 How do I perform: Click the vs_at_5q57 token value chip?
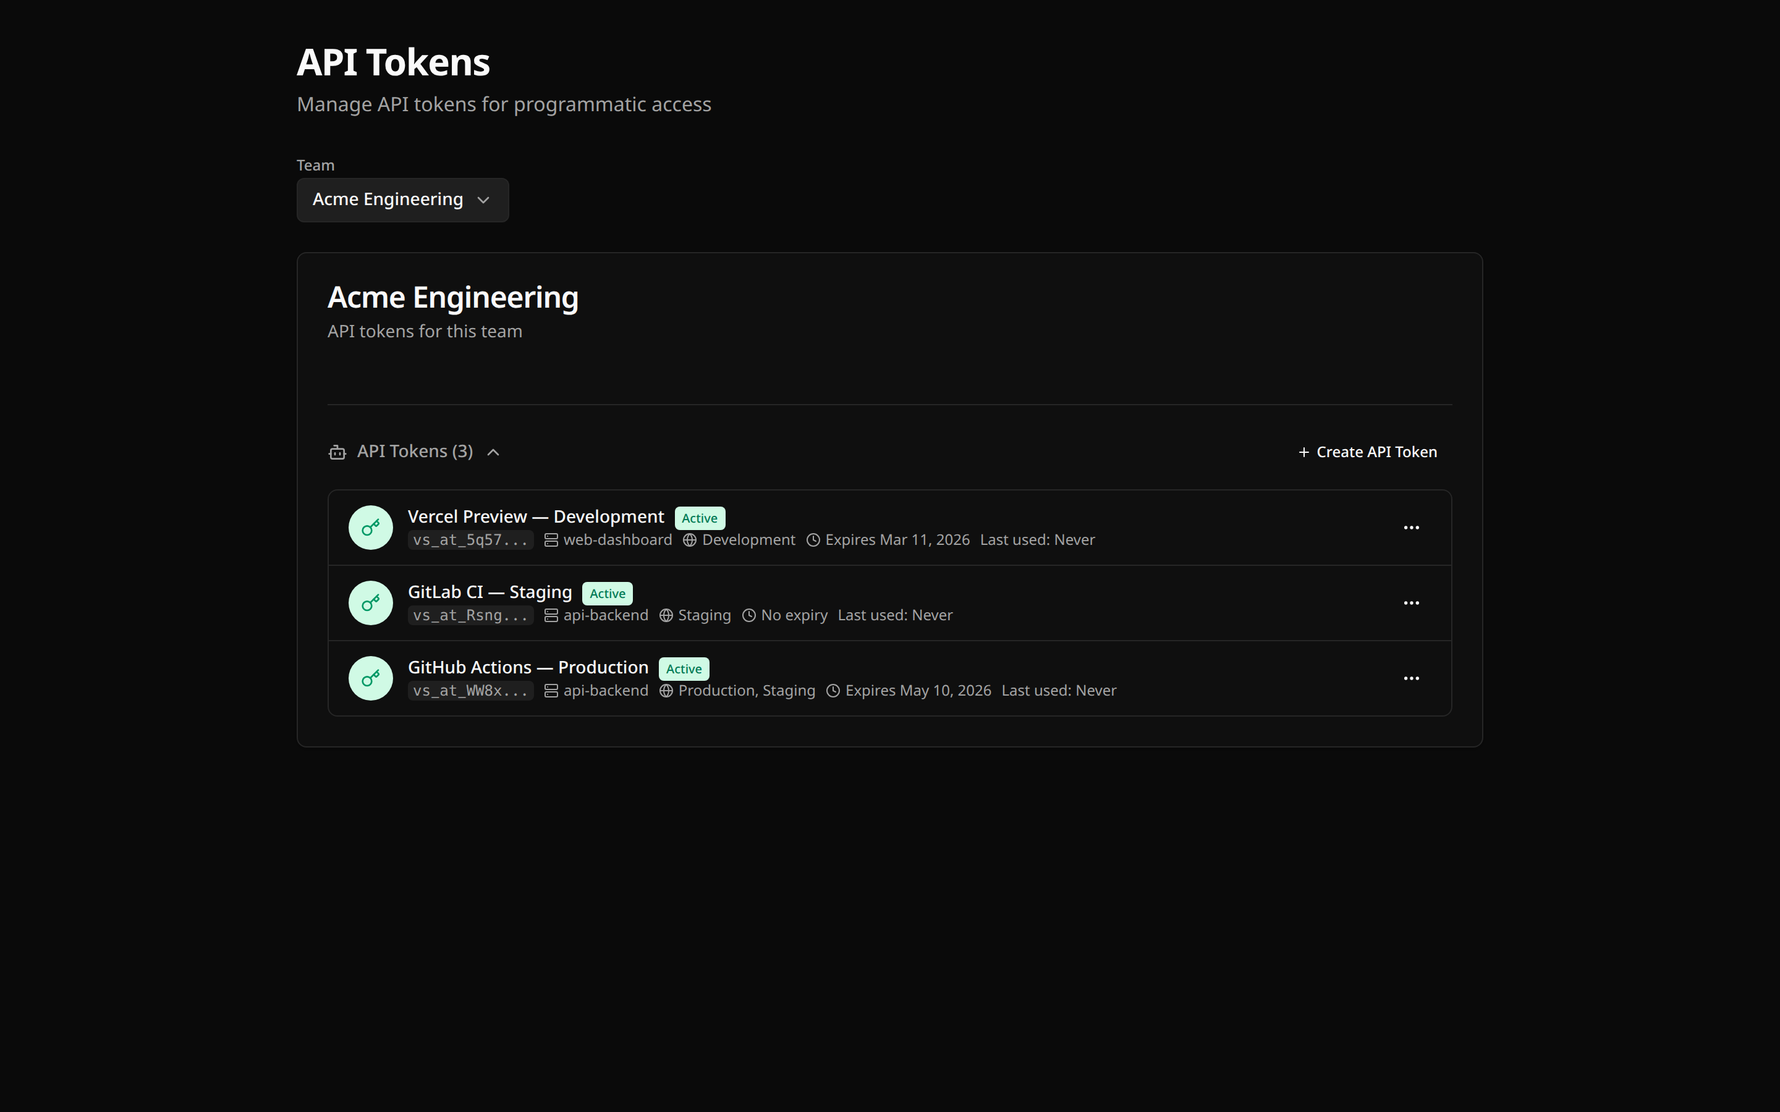[470, 539]
